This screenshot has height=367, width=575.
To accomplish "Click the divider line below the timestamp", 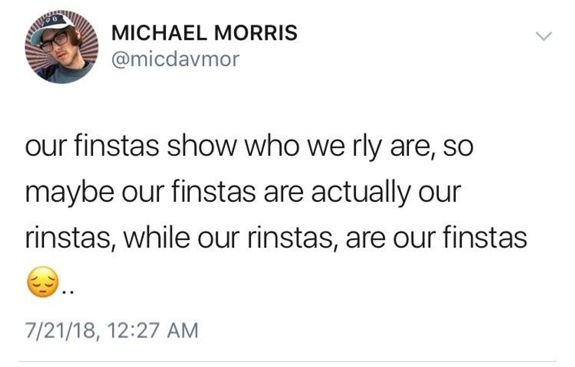I will tap(287, 361).
